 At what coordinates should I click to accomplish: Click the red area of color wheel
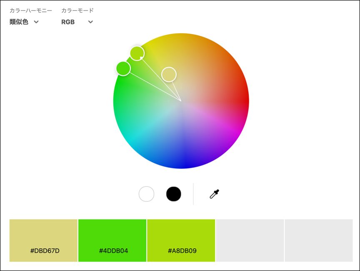242,100
